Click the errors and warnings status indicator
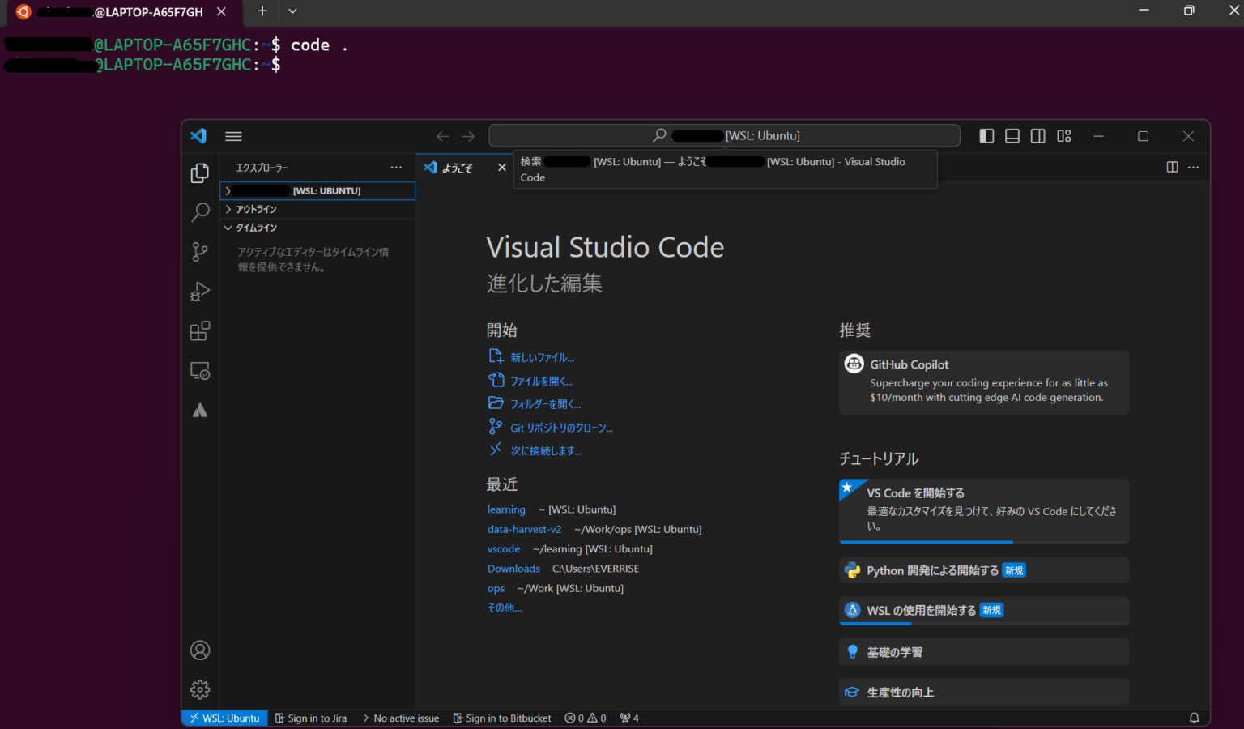Viewport: 1244px width, 729px height. 586,718
